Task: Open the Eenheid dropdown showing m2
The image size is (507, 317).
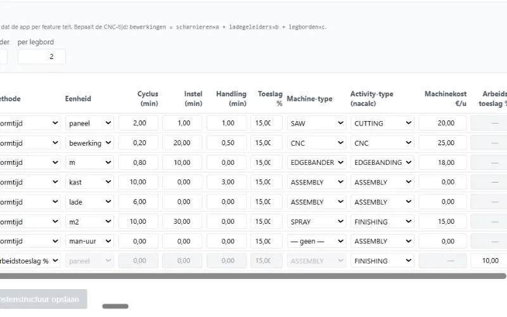Action: pos(89,221)
